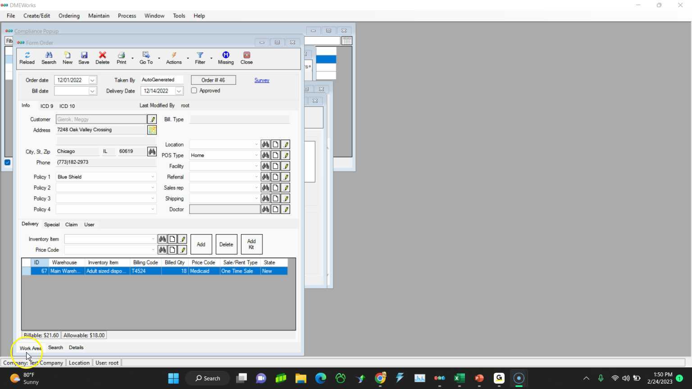The image size is (692, 389).
Task: Click the Add Kit button
Action: point(251,244)
